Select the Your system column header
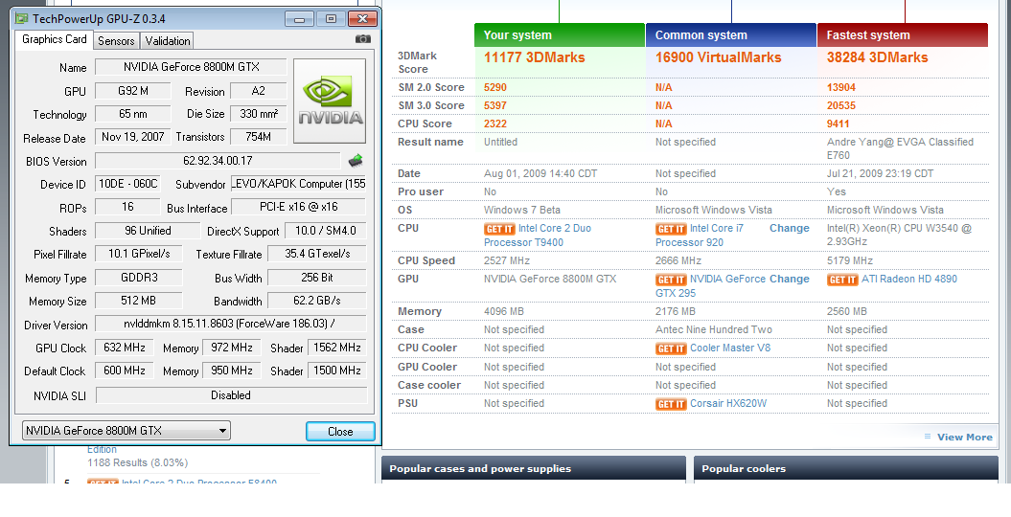The height and width of the screenshot is (517, 1011). point(560,35)
